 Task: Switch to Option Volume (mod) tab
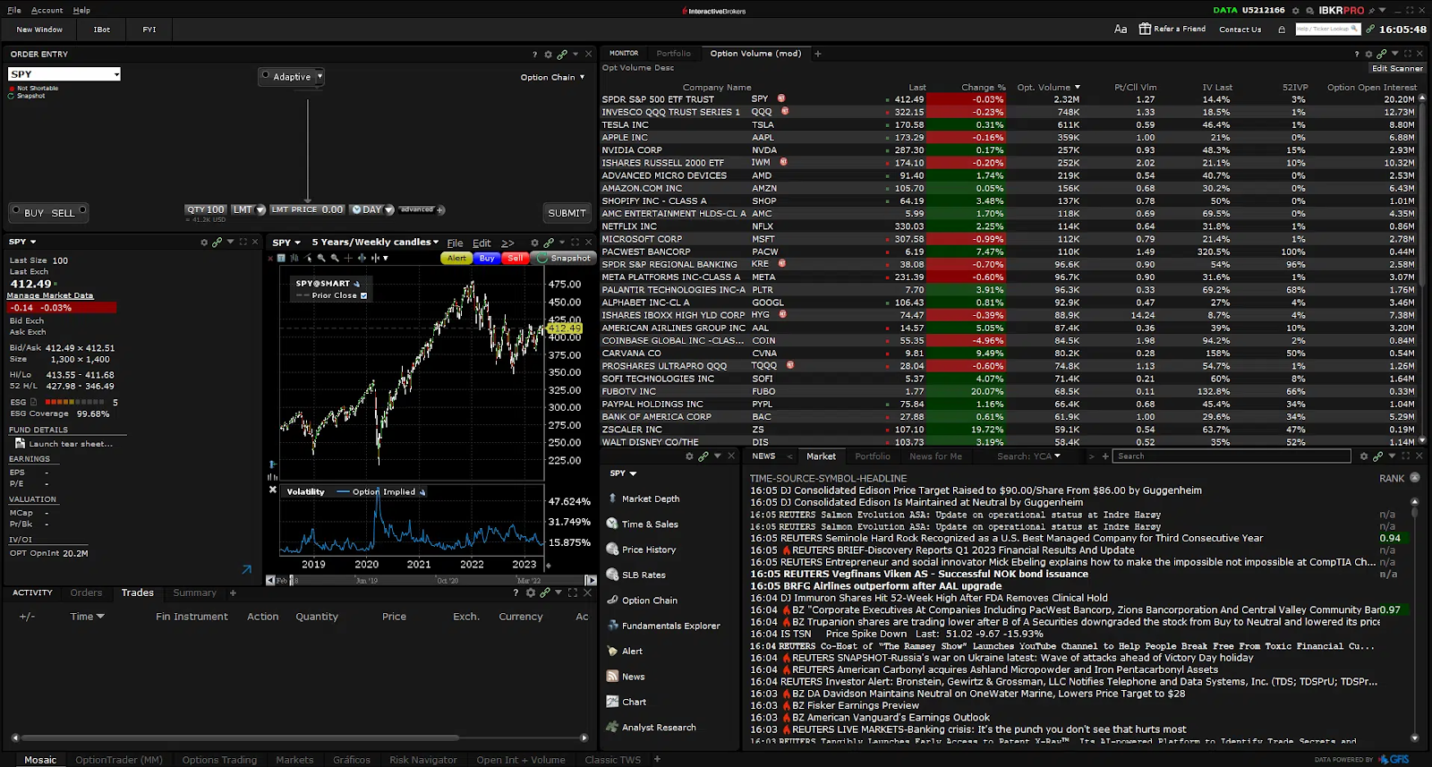(x=755, y=54)
